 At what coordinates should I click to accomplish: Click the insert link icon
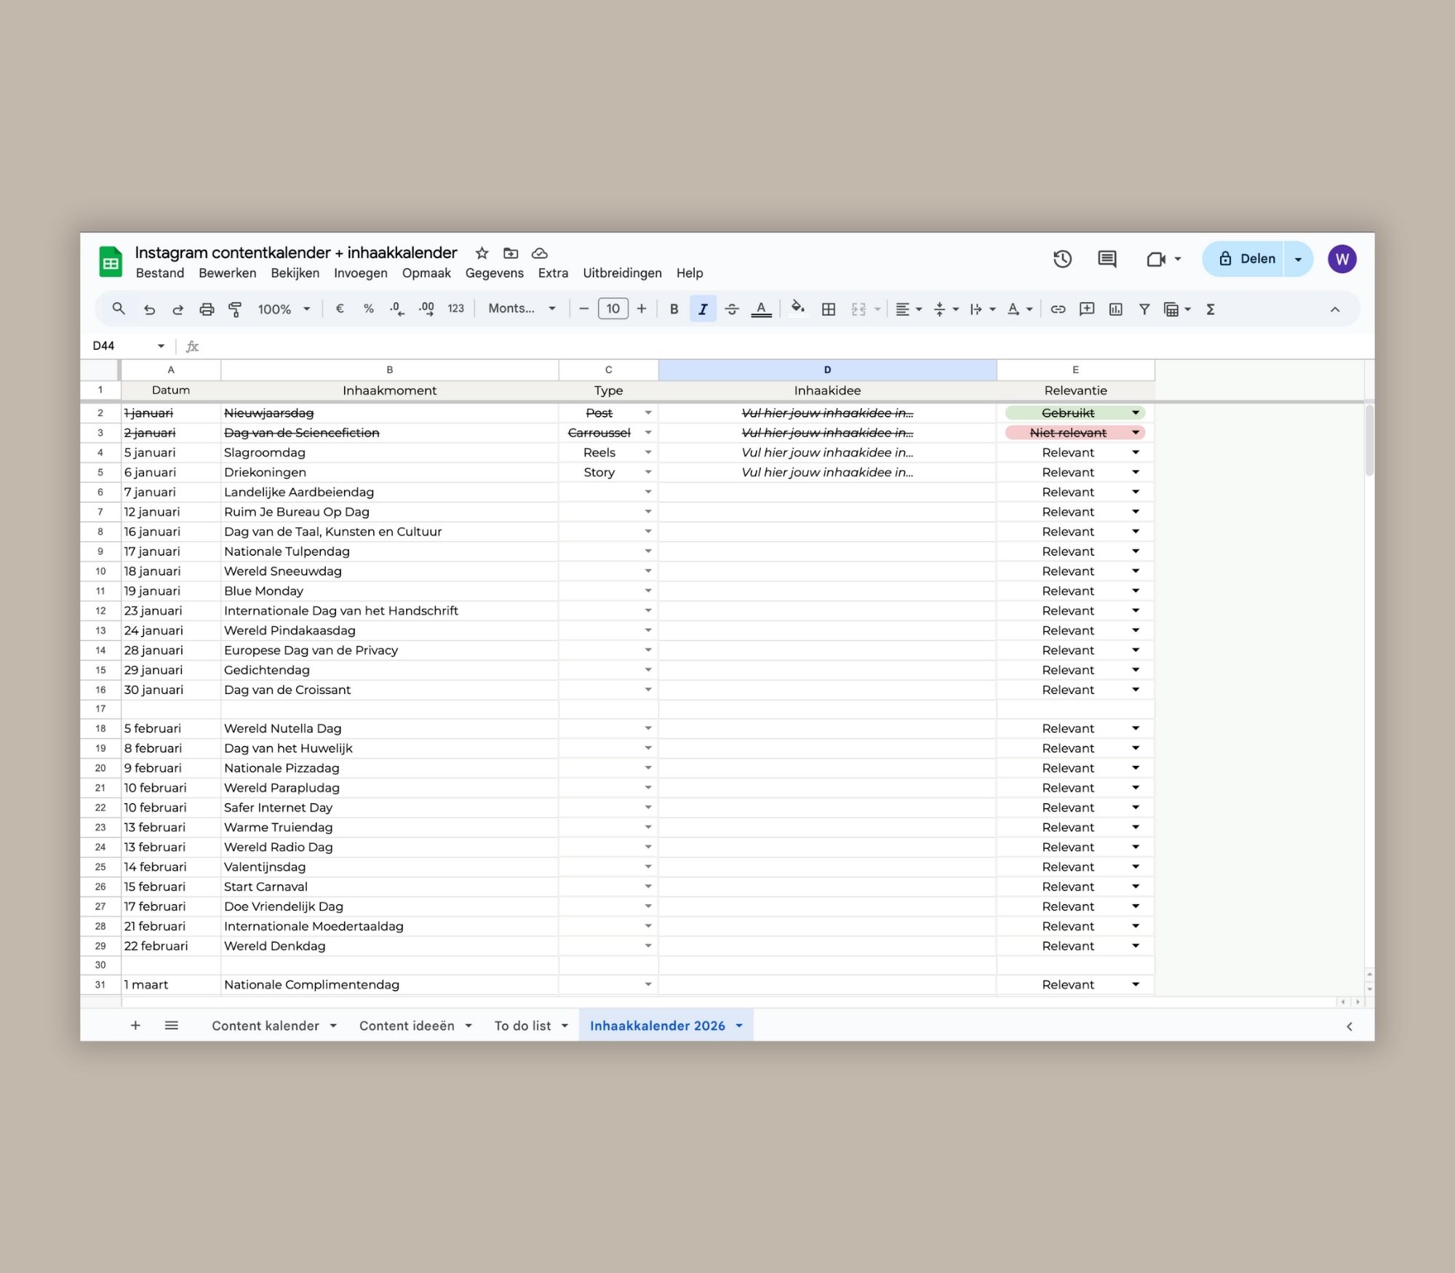(x=1058, y=309)
